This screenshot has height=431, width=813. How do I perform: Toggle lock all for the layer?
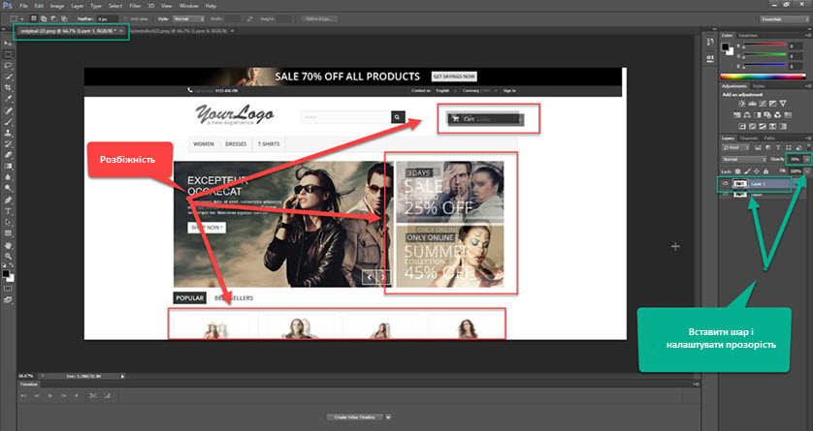tap(765, 171)
